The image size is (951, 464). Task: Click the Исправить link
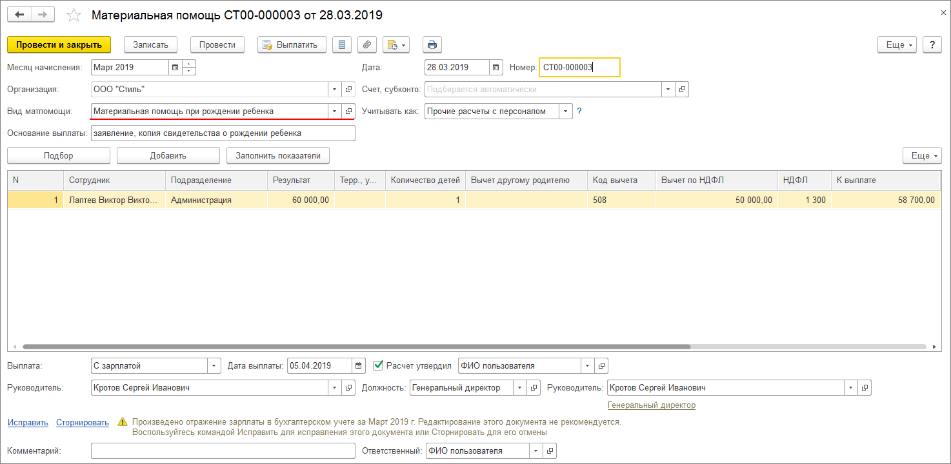28,422
